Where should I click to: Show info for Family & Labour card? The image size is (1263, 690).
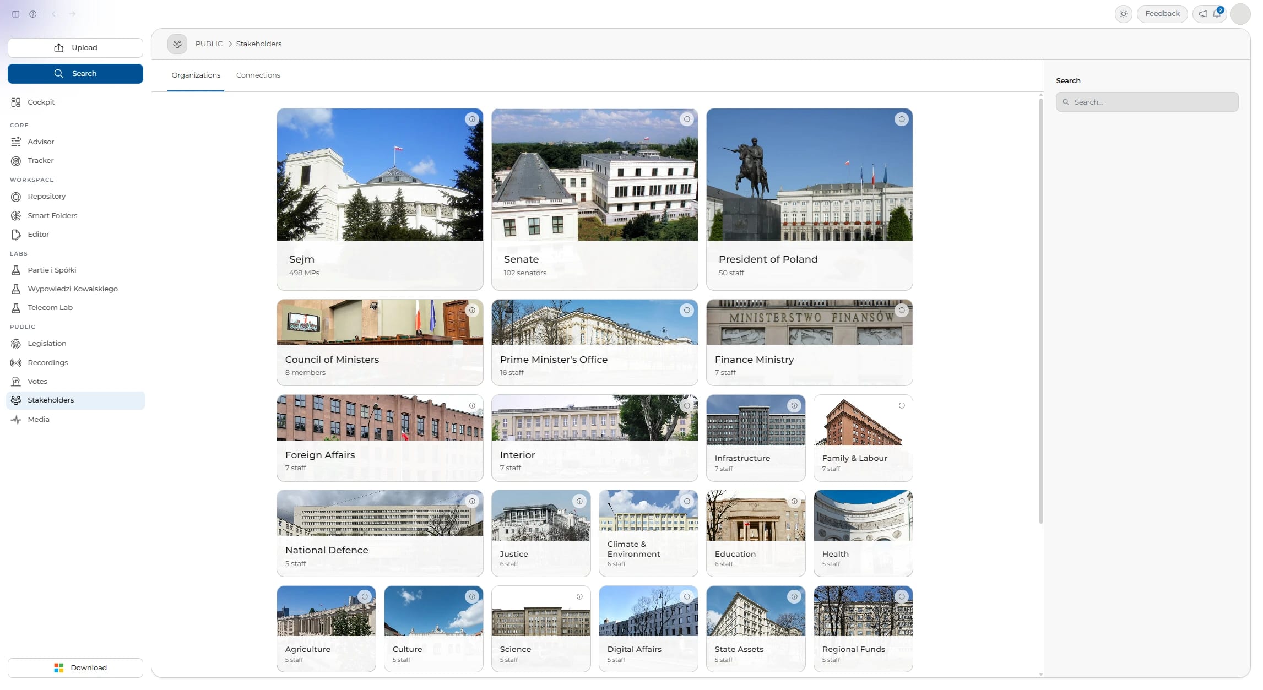coord(902,405)
